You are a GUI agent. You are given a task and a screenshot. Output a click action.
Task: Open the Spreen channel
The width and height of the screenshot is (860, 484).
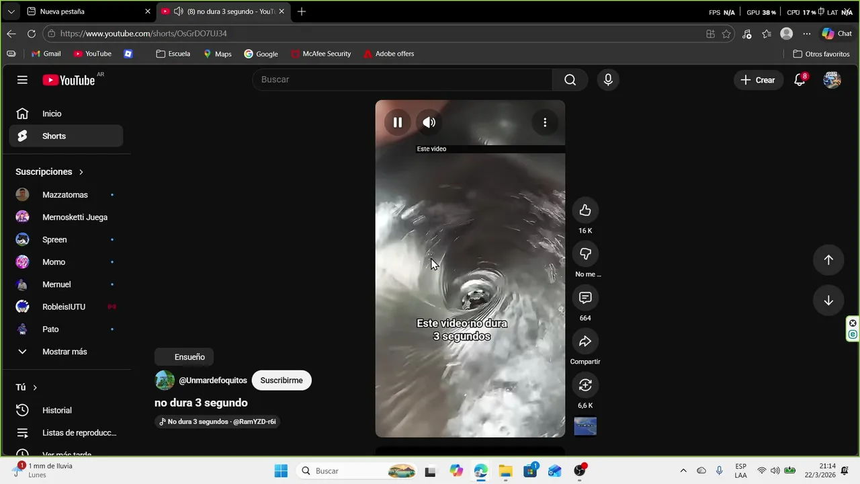pyautogui.click(x=66, y=239)
